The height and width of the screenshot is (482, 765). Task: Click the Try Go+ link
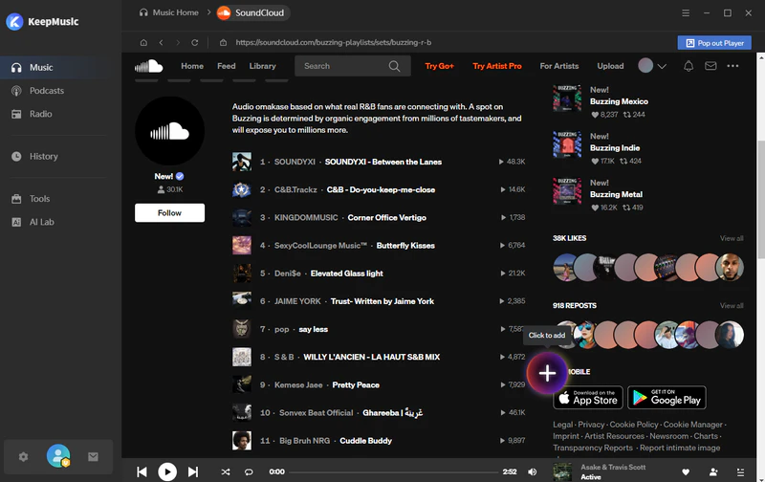tap(439, 66)
